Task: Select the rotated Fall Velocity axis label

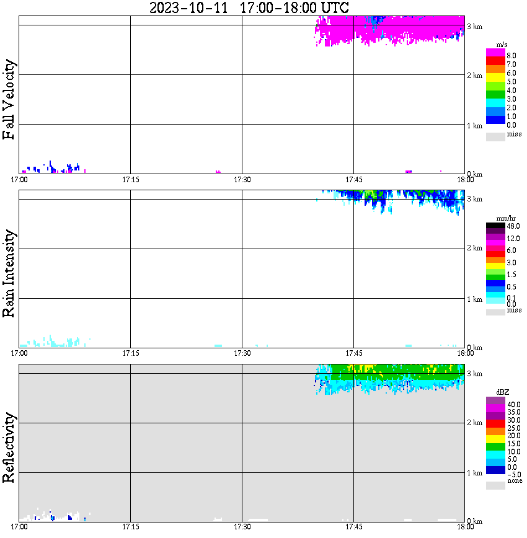Action: point(9,99)
